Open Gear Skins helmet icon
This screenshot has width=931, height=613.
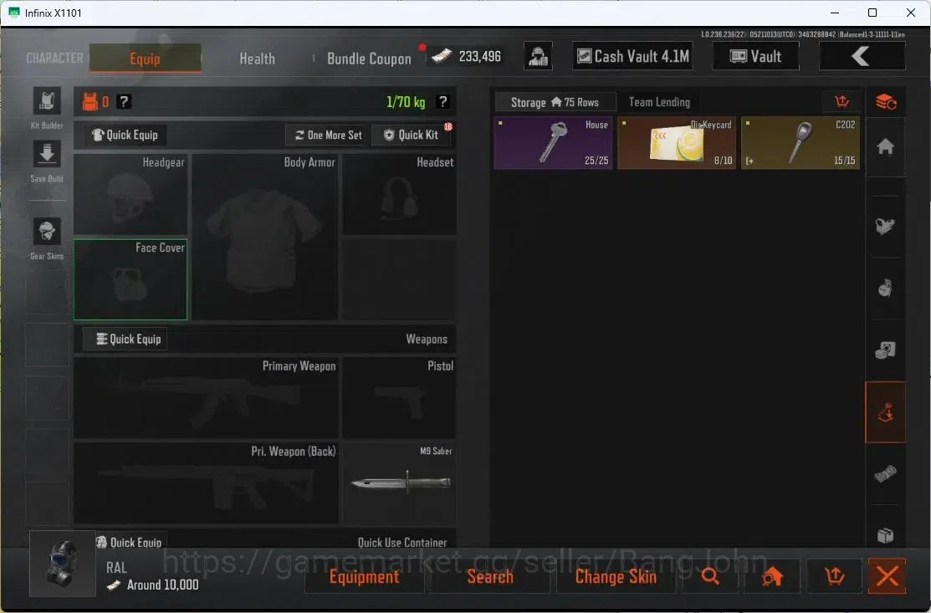(x=47, y=232)
